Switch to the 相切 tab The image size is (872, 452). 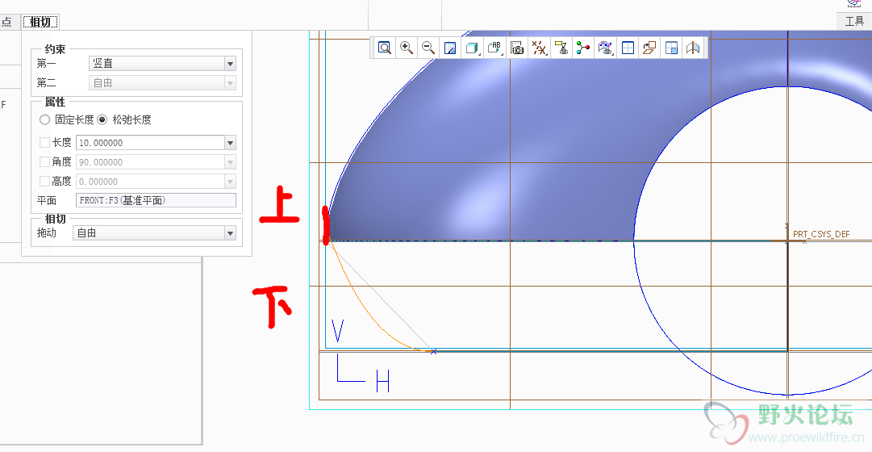[40, 22]
